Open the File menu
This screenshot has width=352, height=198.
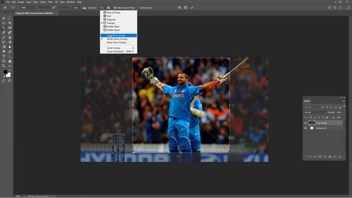pos(8,2)
